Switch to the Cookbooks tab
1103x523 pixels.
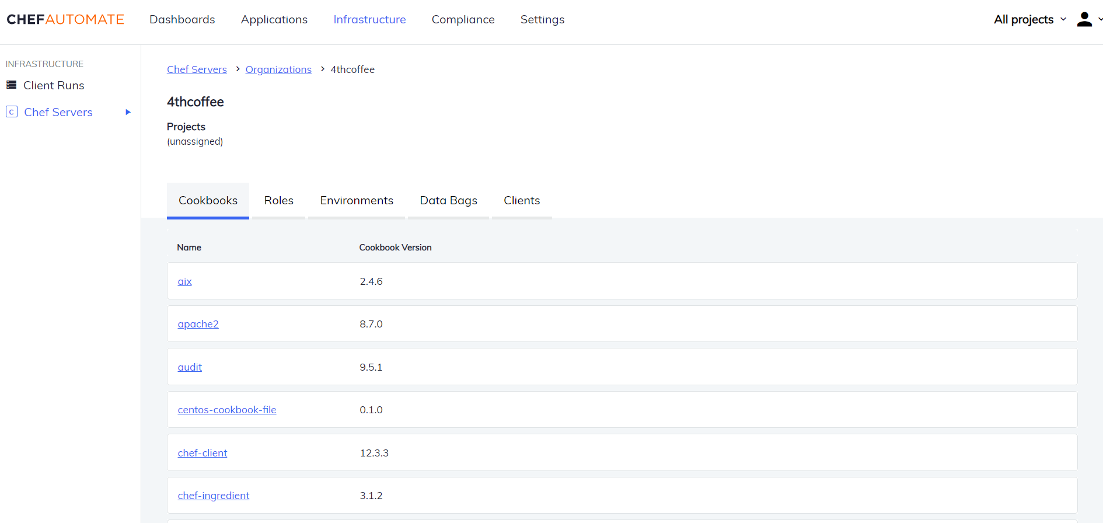coord(208,200)
